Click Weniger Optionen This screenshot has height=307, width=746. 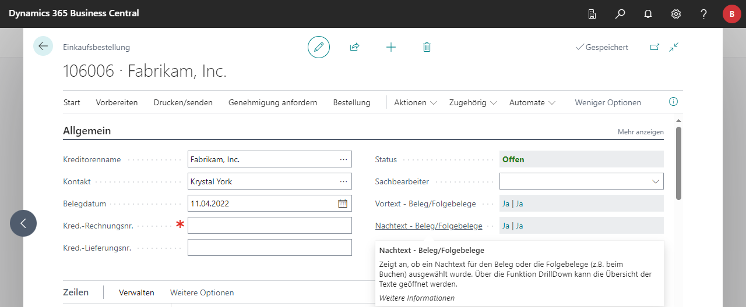[608, 102]
